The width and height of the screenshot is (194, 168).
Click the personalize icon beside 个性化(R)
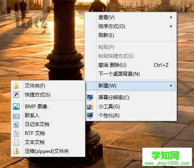(90, 116)
